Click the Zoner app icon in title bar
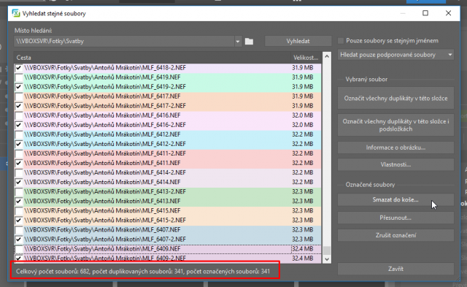 [x=16, y=13]
